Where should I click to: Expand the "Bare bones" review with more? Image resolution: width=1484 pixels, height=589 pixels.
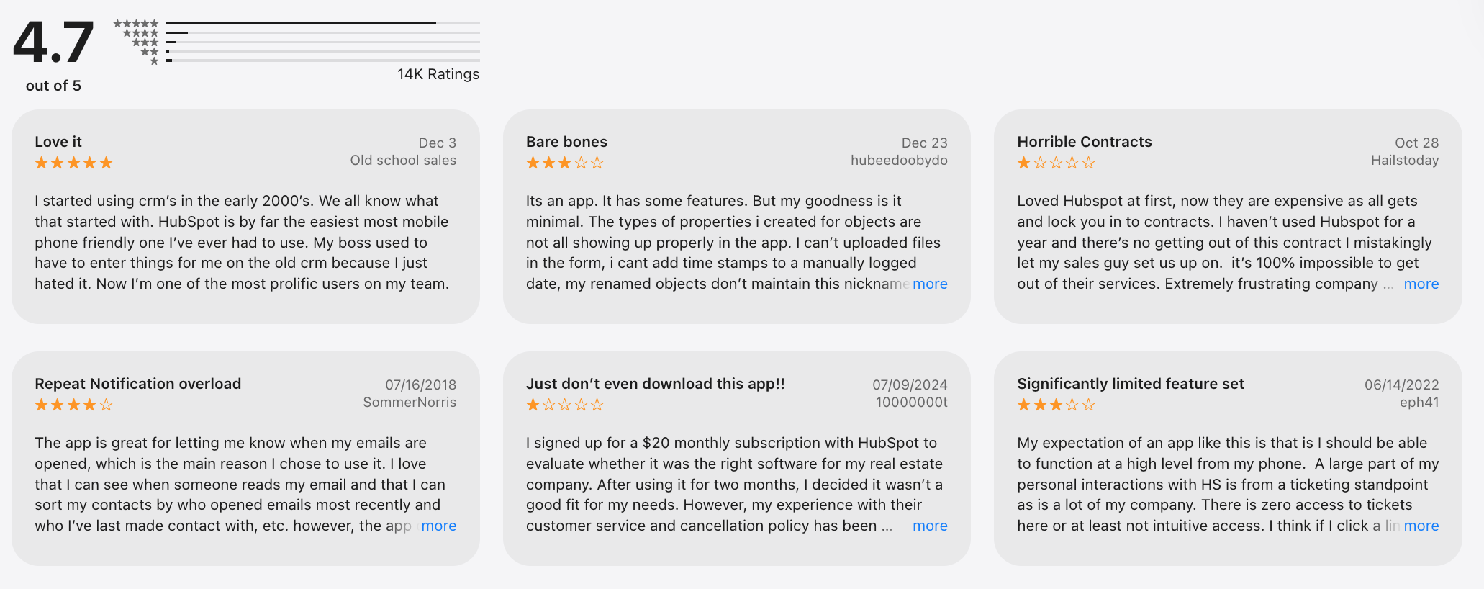click(930, 284)
